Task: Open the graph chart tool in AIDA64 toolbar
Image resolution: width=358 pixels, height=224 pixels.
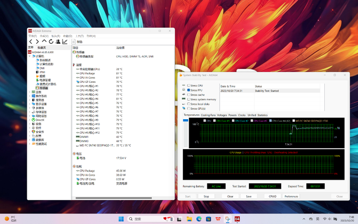Action: (x=65, y=42)
